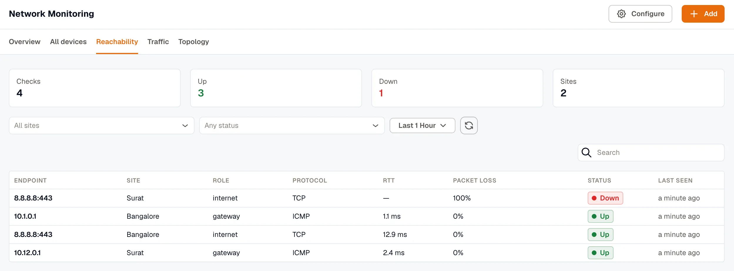Click the magnifier icon in Search box
This screenshot has width=734, height=271.
pos(586,153)
